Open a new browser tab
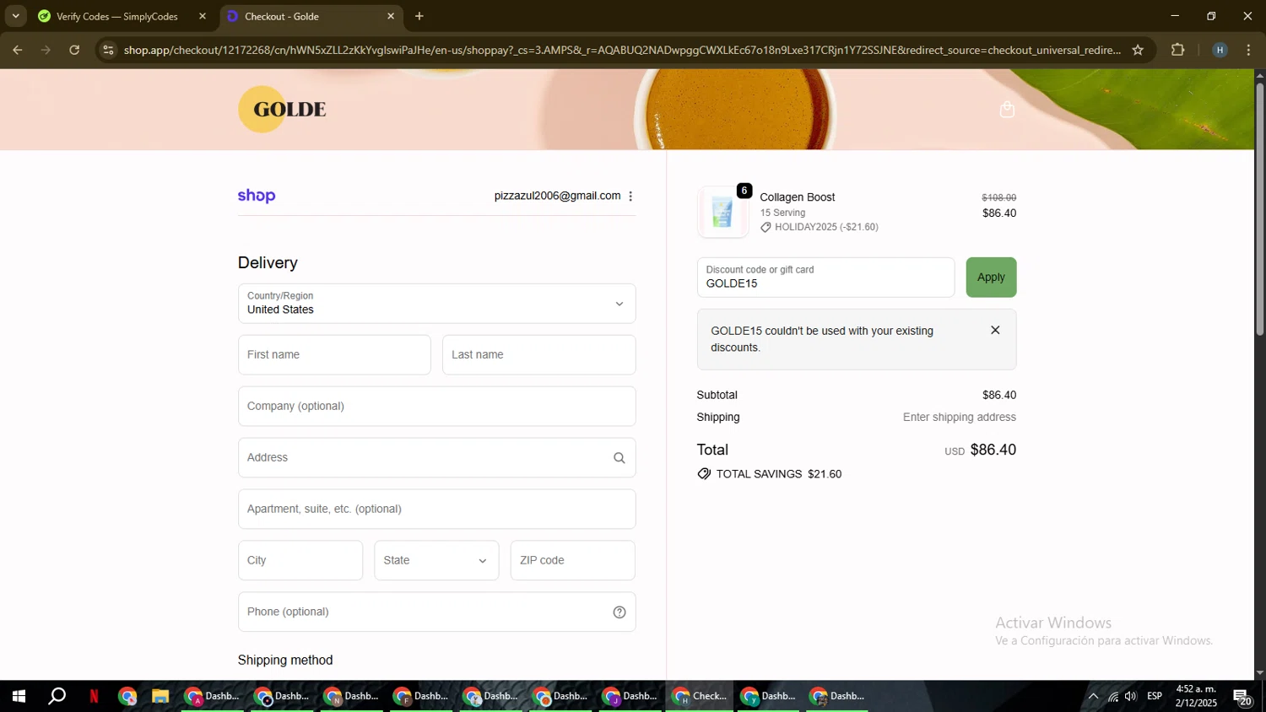The width and height of the screenshot is (1266, 712). click(419, 16)
